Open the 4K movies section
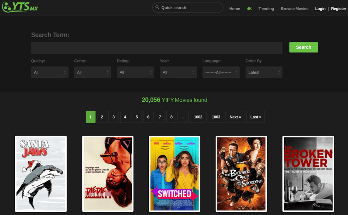 point(249,9)
